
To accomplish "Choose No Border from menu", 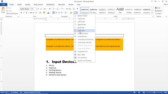I will click(84, 28).
